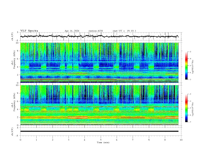Click time axis tick label "10"
204x157 pixels.
tap(181, 140)
